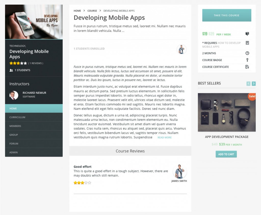Click the certificate icon next to Course Certificate
The width and height of the screenshot is (261, 215).
[247, 67]
